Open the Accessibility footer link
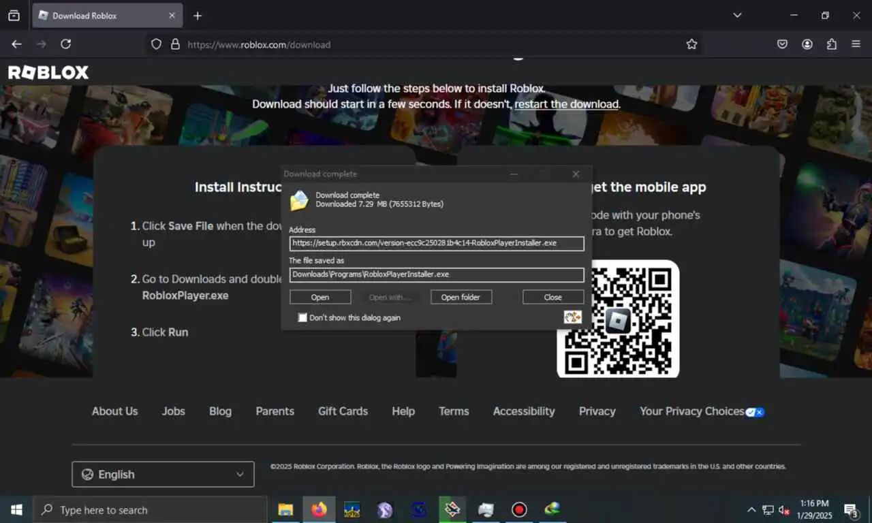The width and height of the screenshot is (872, 523). tap(524, 411)
